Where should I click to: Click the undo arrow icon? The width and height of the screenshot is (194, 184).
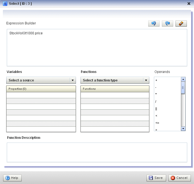point(154,24)
